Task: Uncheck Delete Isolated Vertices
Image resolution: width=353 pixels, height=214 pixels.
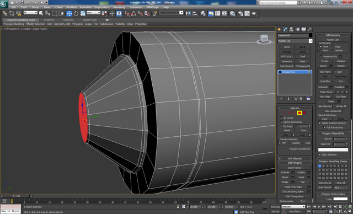Action: pos(319,123)
